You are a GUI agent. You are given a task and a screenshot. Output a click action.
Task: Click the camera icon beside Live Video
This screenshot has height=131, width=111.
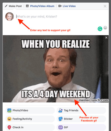click(x=60, y=6)
